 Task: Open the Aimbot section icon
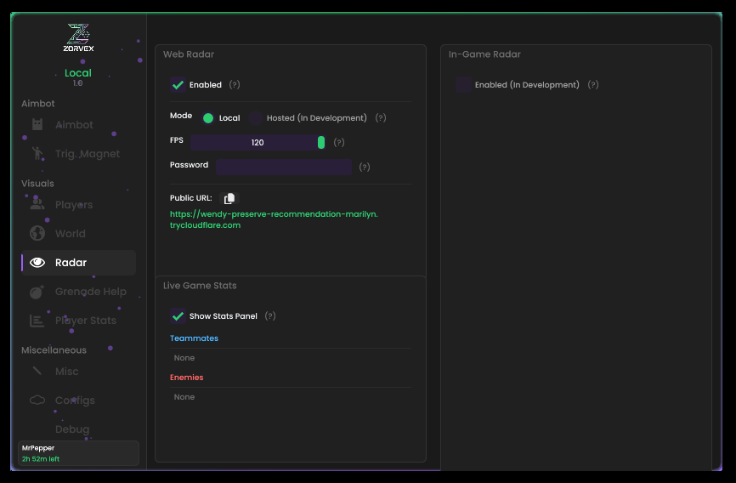tap(37, 125)
